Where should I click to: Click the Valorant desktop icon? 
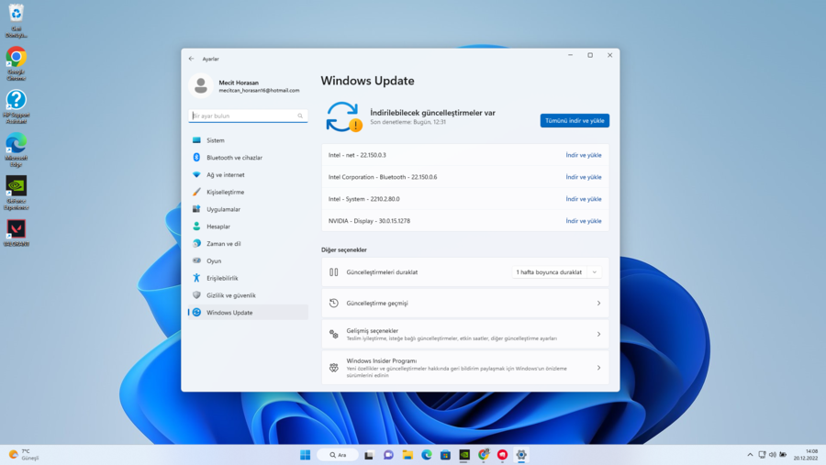pos(17,233)
